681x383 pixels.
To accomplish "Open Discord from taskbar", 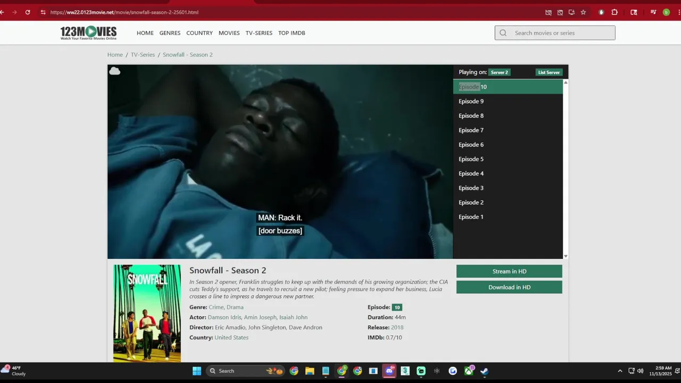I will [389, 371].
